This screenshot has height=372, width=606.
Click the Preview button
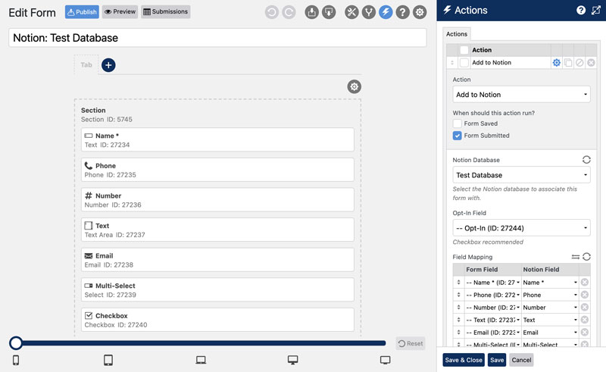click(120, 12)
